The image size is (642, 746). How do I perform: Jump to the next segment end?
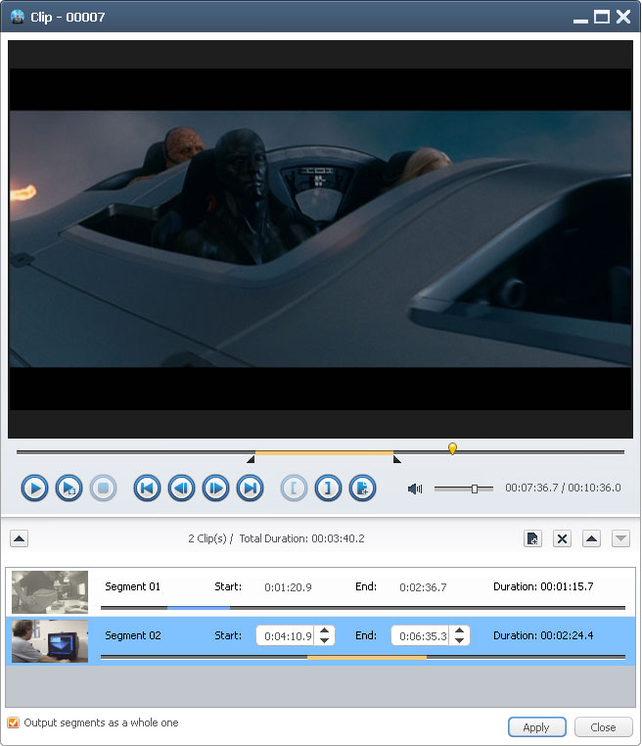tap(251, 489)
